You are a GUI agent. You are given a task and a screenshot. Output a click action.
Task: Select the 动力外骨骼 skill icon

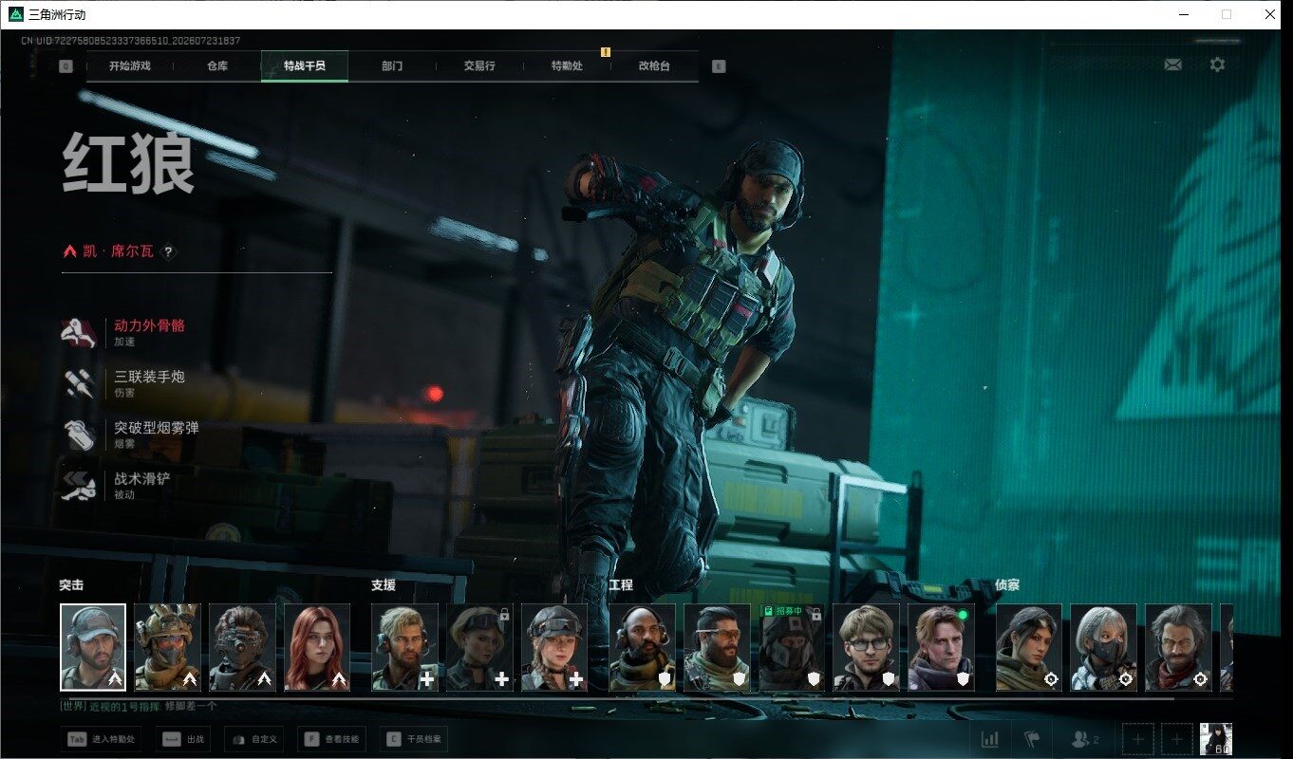80,333
